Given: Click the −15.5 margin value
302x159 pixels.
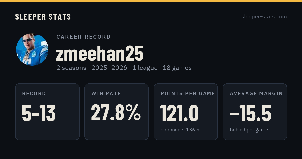Looking at the screenshot, I should (250, 113).
